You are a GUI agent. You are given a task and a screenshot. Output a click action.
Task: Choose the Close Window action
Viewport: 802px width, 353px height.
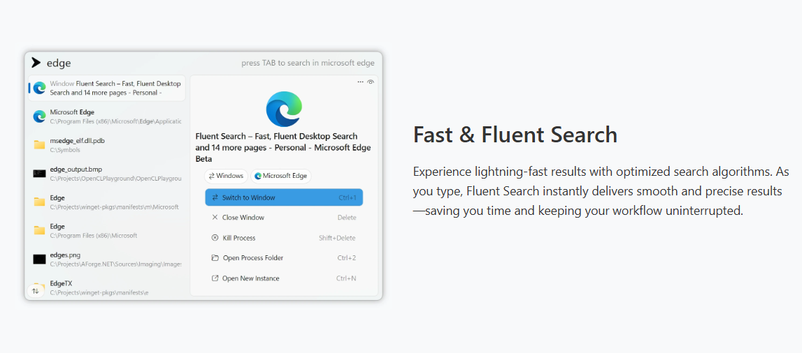(284, 217)
